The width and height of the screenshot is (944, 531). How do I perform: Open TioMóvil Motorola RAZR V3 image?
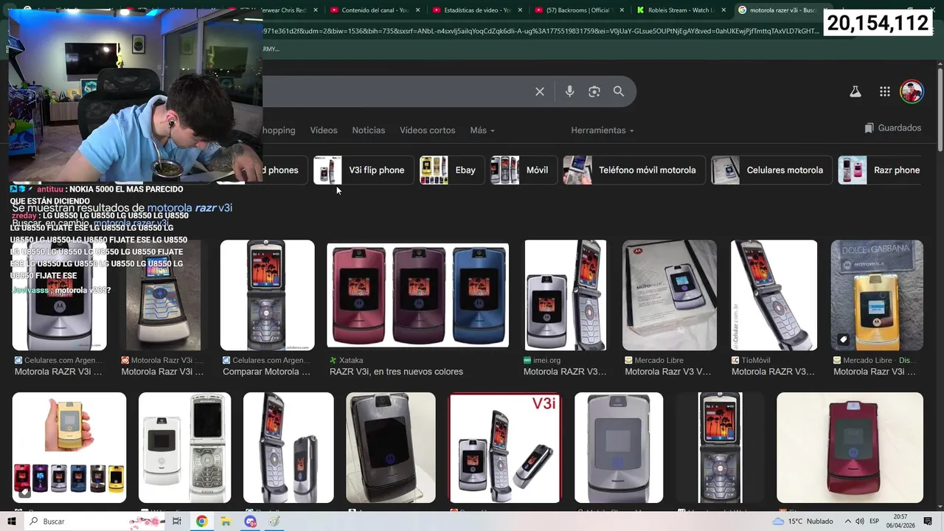click(774, 295)
